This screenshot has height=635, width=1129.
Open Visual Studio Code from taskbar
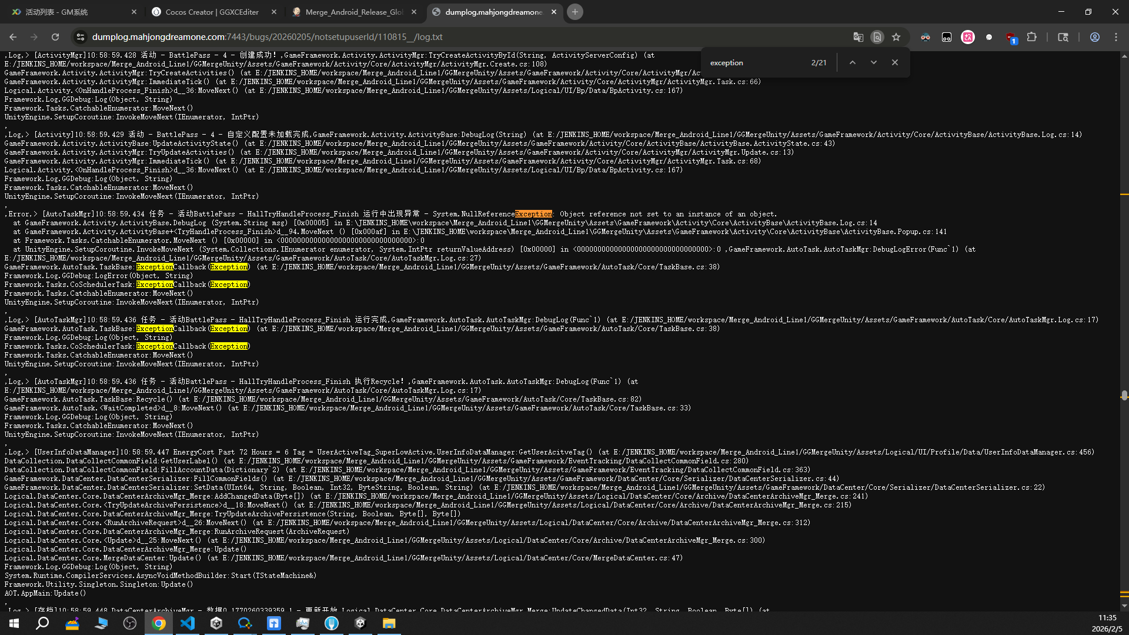188,623
